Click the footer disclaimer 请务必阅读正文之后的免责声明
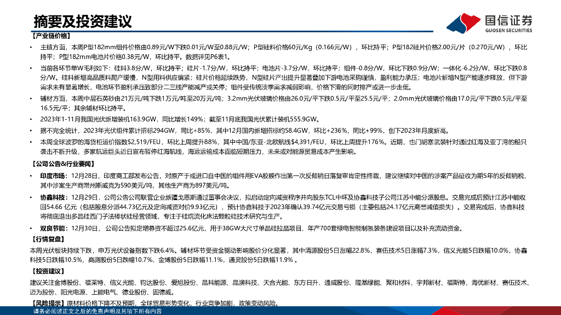 coord(98,311)
